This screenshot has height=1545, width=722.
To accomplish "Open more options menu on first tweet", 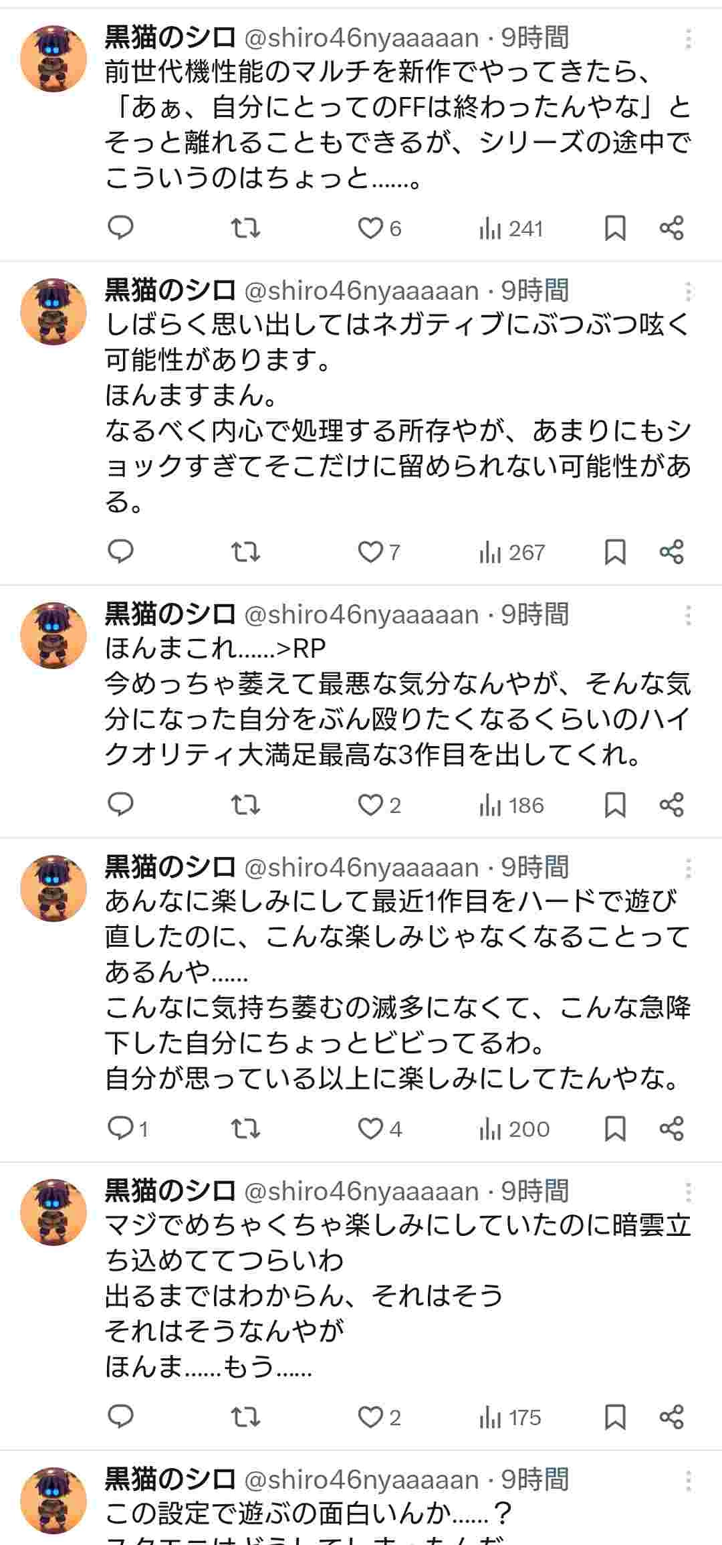I will 688,39.
